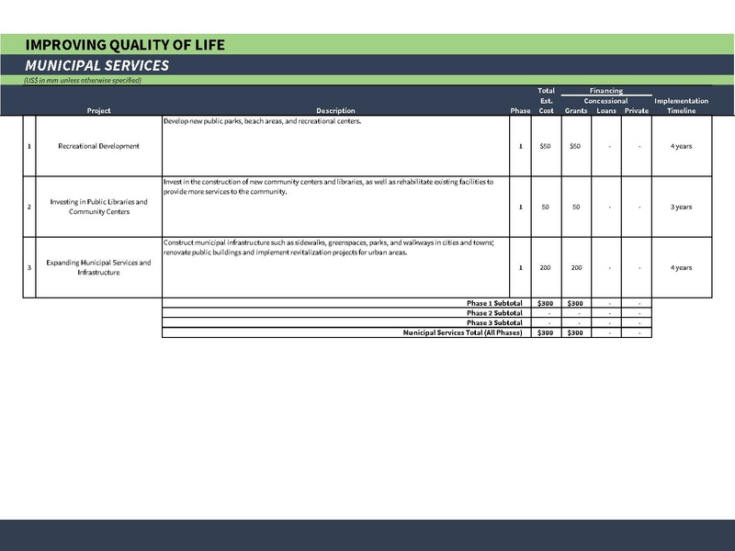The width and height of the screenshot is (735, 551).
Task: Click the US$ in mm units note
Action: [83, 81]
